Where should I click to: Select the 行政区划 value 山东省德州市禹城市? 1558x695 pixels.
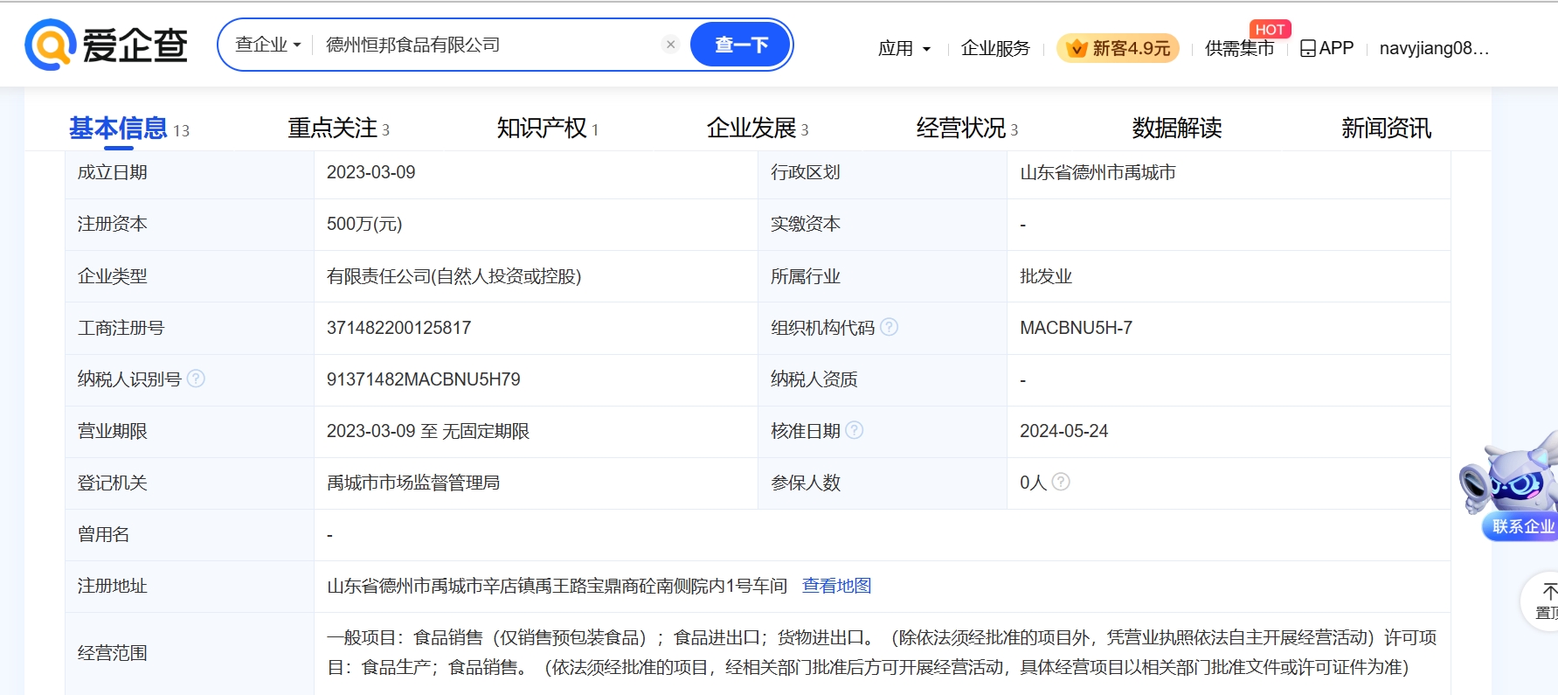(1098, 172)
